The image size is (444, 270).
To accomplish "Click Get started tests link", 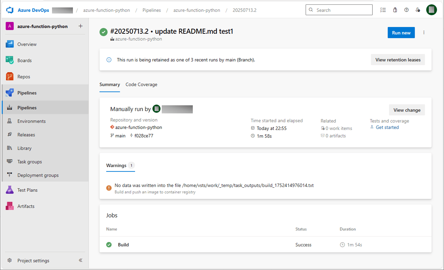I will tap(387, 127).
